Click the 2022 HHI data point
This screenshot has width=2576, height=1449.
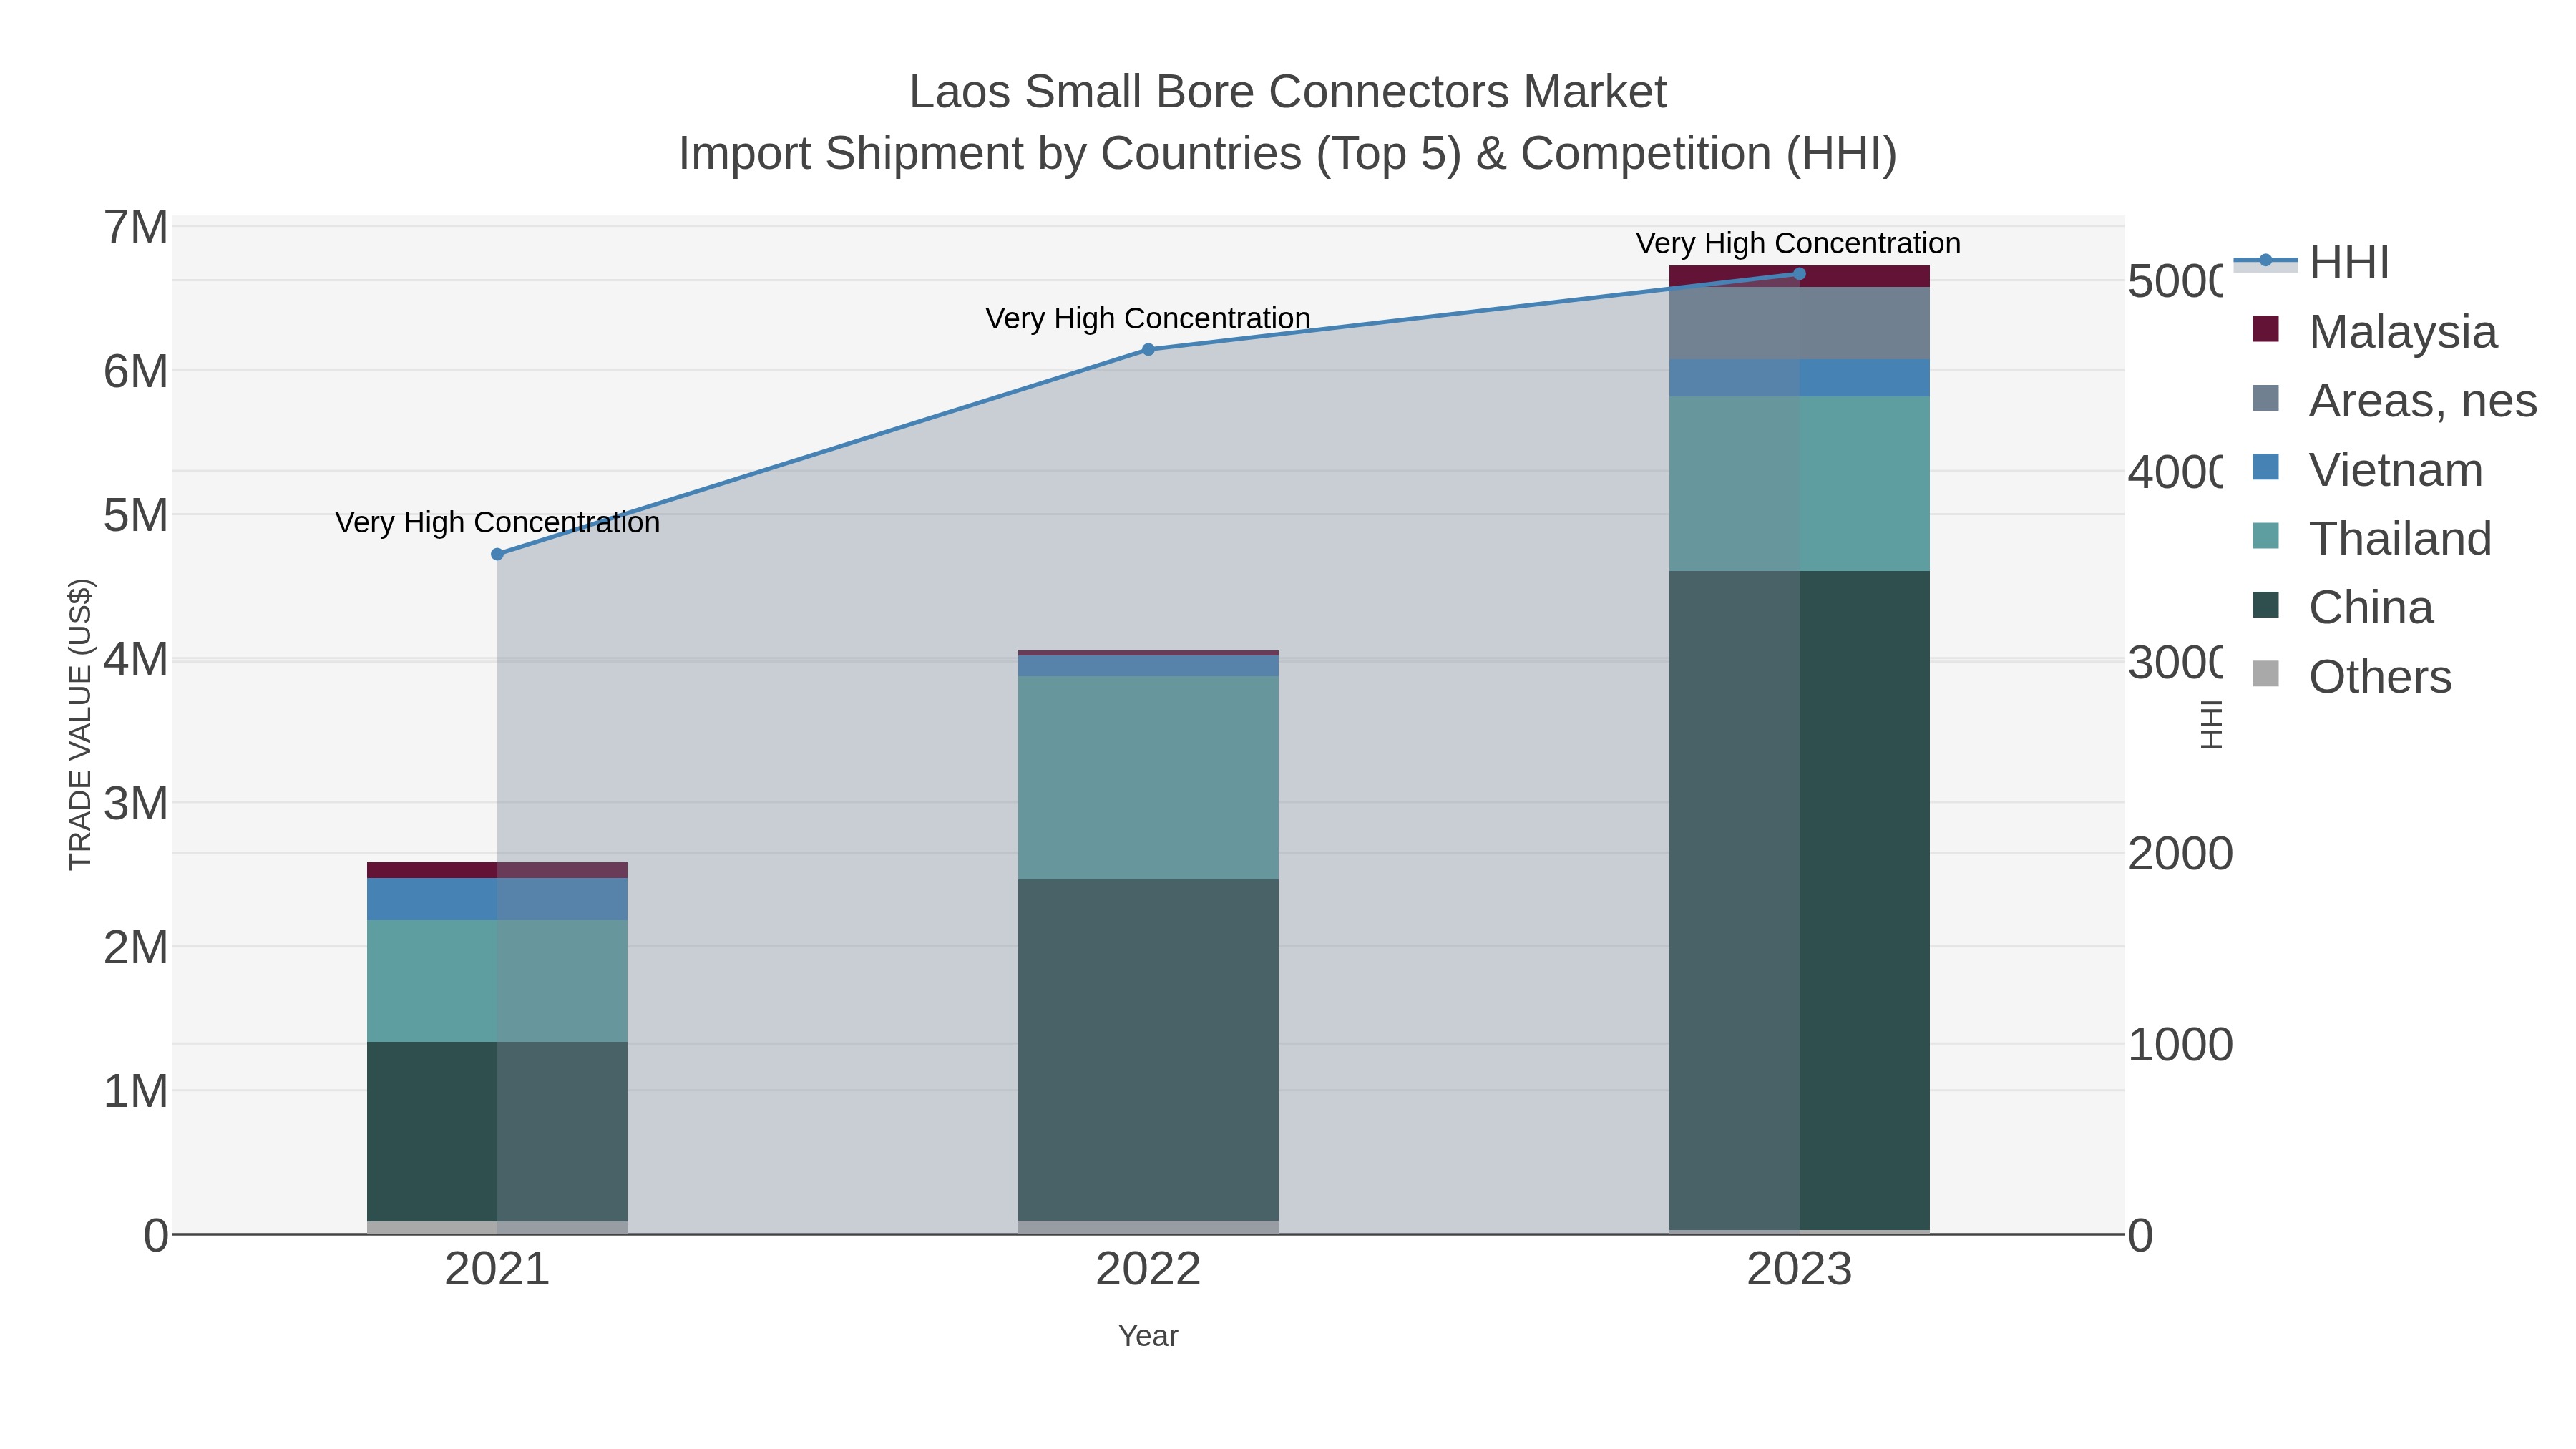tap(1148, 349)
